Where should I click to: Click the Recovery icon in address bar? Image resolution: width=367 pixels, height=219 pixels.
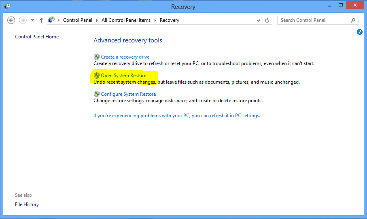pos(51,20)
